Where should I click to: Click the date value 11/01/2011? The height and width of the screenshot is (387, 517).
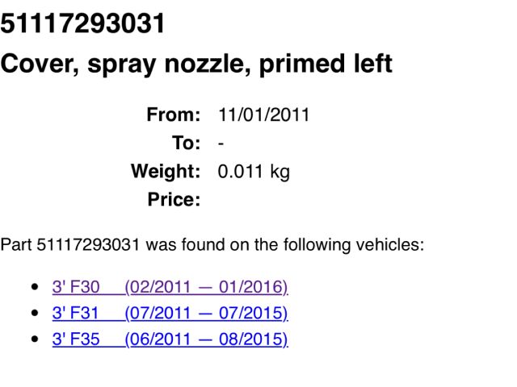[x=263, y=115]
